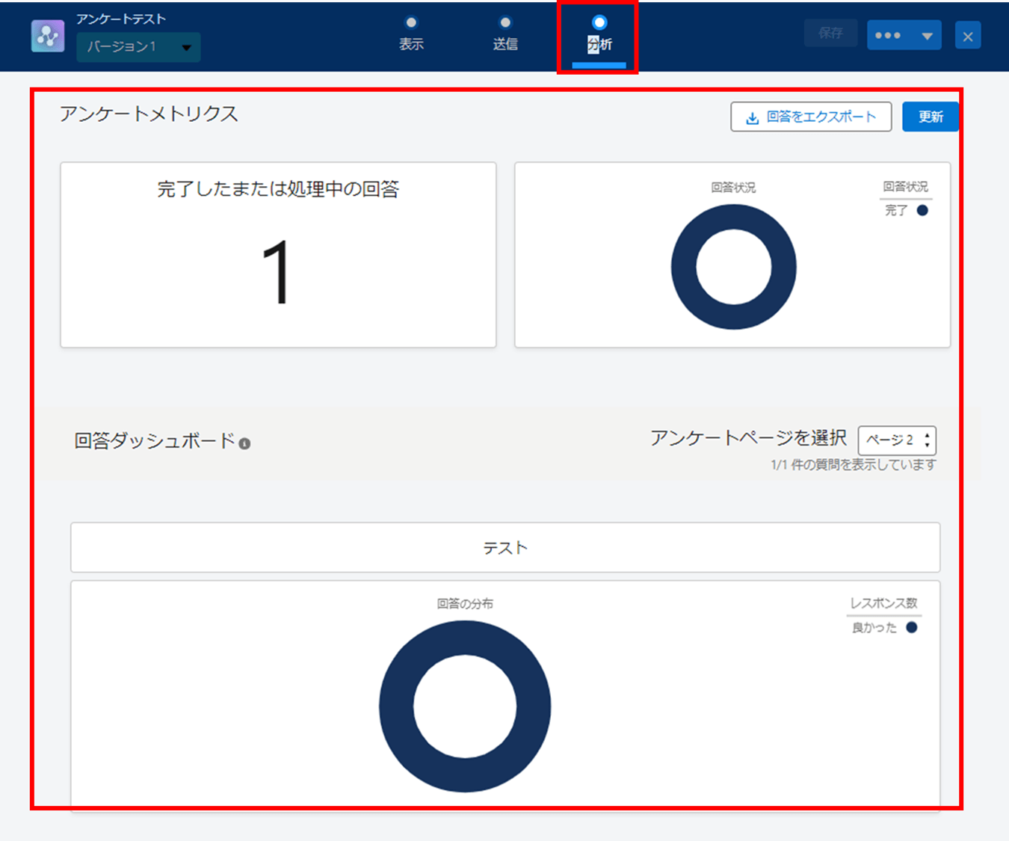Click the download icon on 回答をエクスポート
The width and height of the screenshot is (1009, 841).
tap(750, 117)
